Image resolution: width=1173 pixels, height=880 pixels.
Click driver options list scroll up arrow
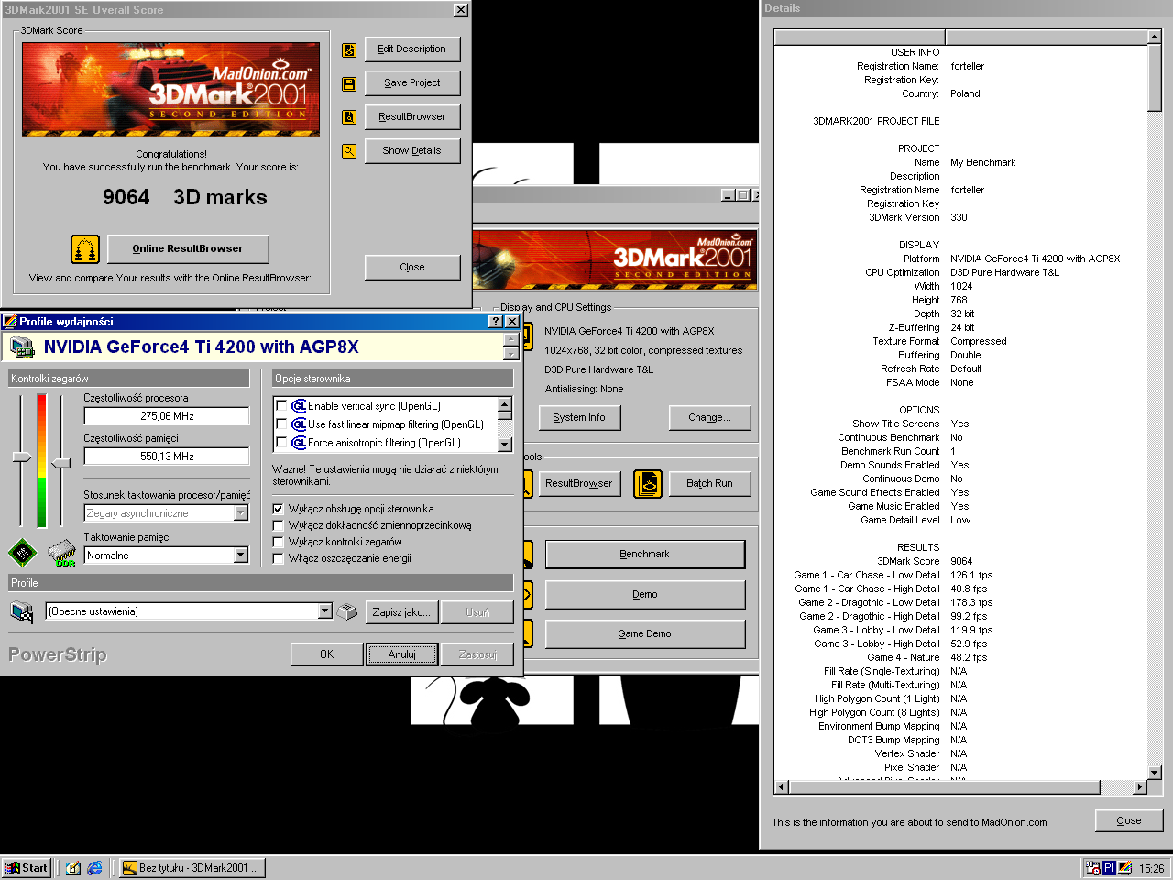click(x=504, y=405)
